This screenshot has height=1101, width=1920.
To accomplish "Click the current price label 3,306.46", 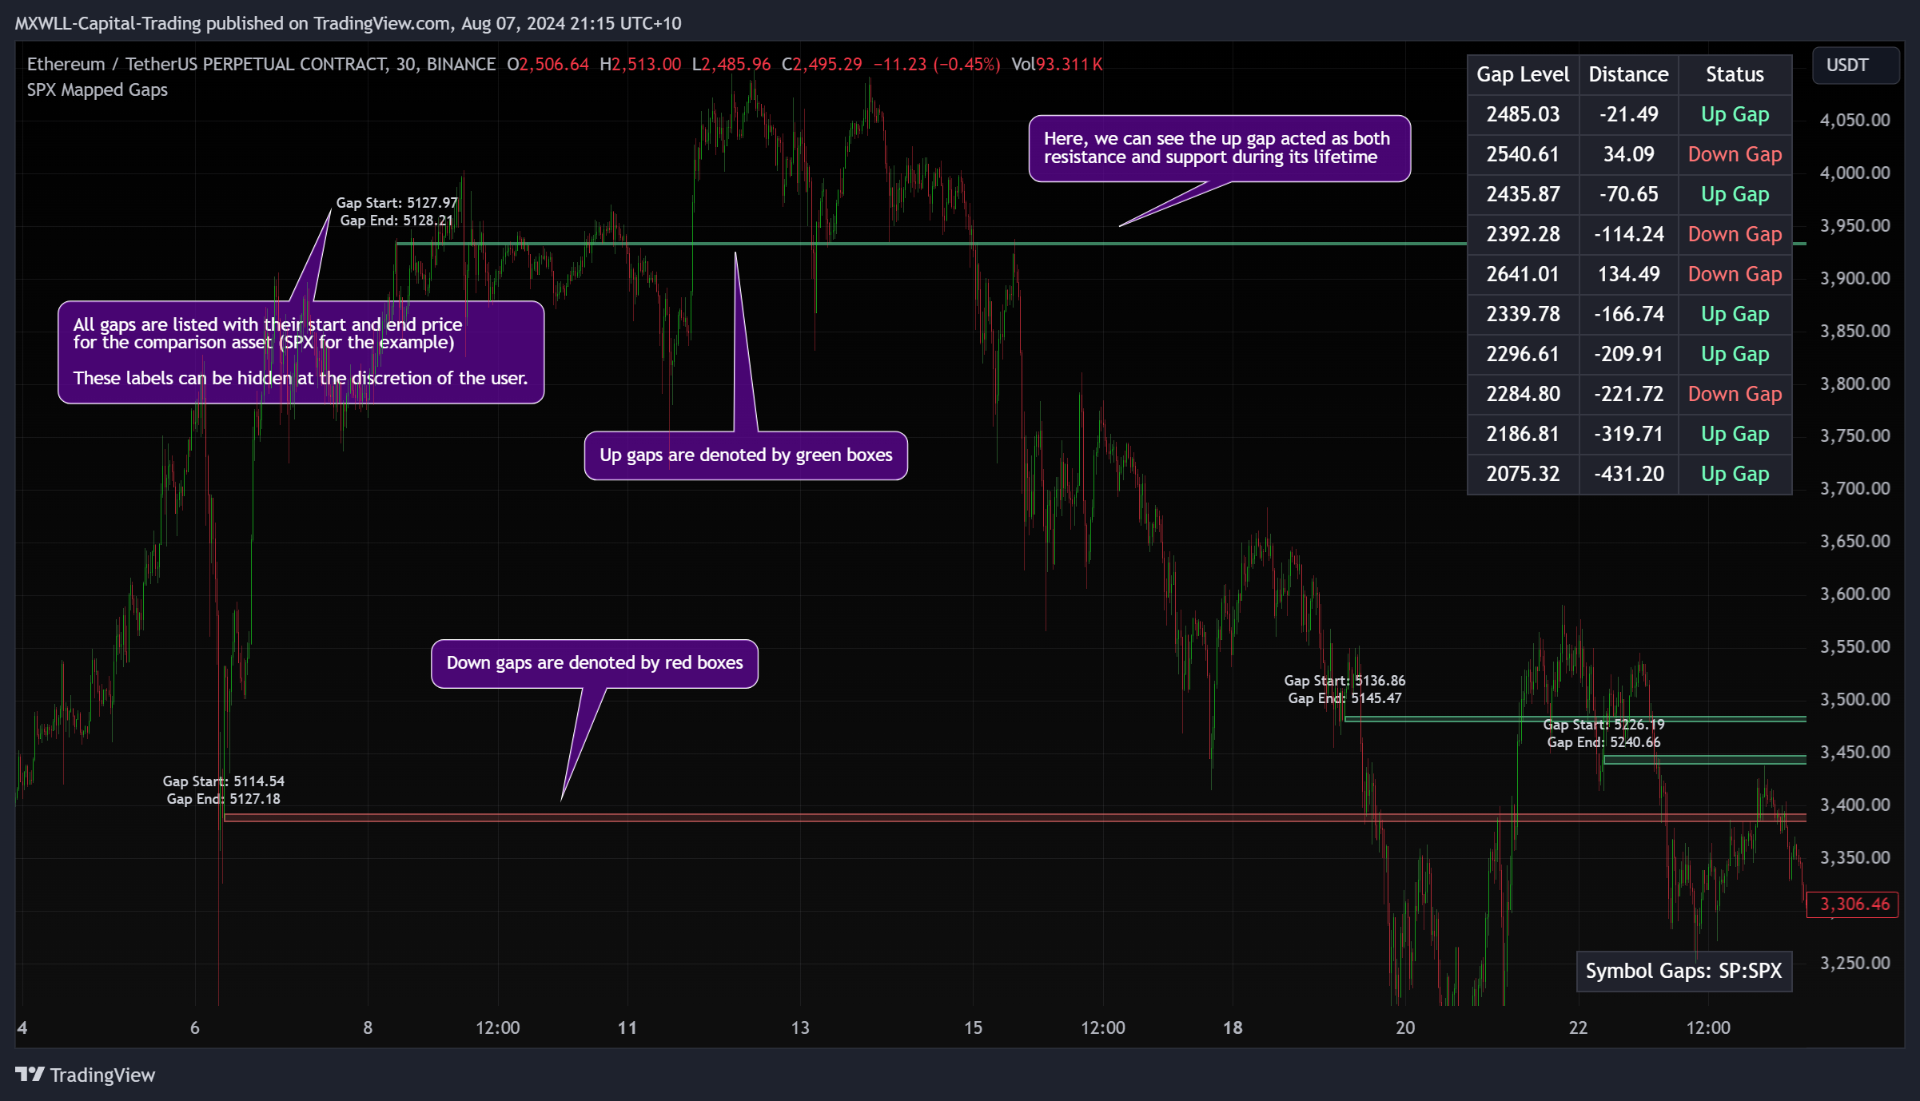I will pyautogui.click(x=1853, y=904).
